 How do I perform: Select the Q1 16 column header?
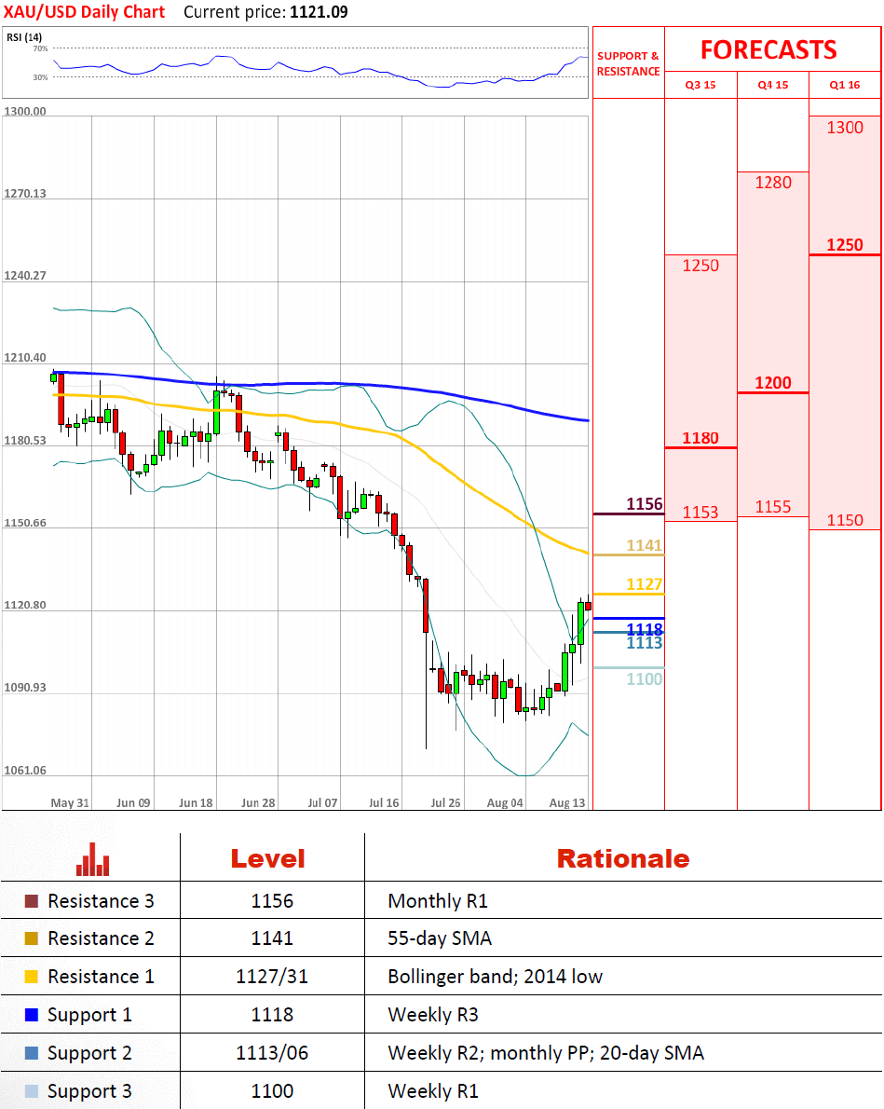pyautogui.click(x=844, y=85)
